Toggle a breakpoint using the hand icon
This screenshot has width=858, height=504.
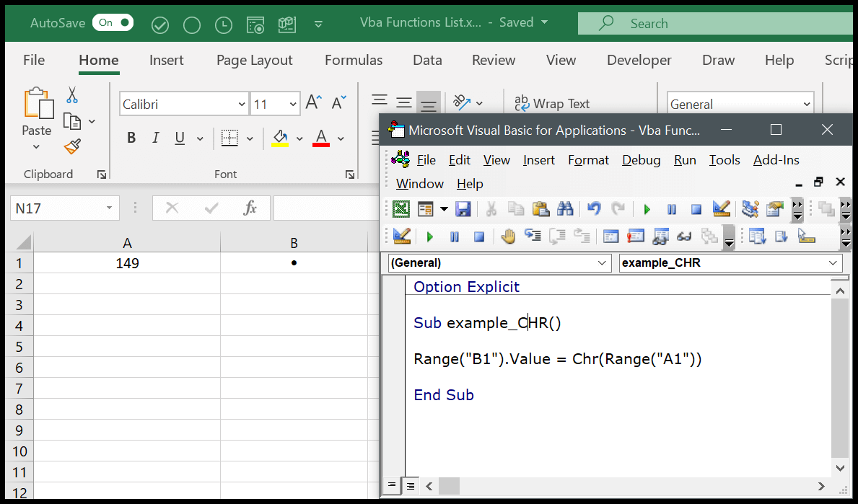[507, 236]
